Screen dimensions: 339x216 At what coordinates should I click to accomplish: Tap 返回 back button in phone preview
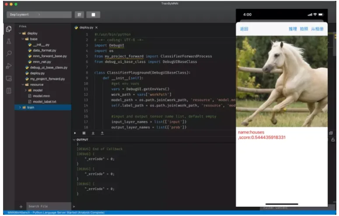pyautogui.click(x=244, y=29)
